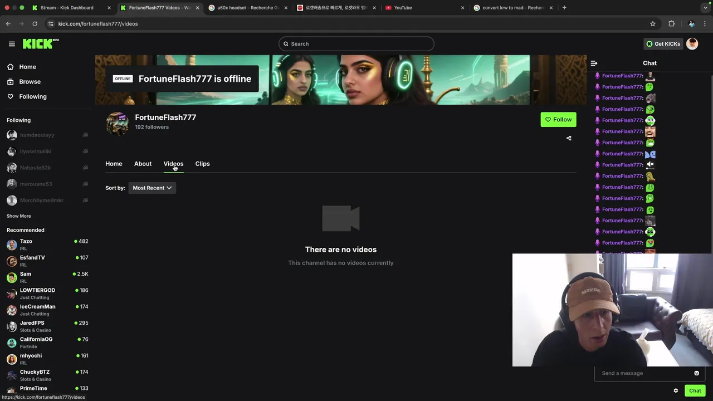Open recommended channel JaredFPS

click(x=47, y=326)
